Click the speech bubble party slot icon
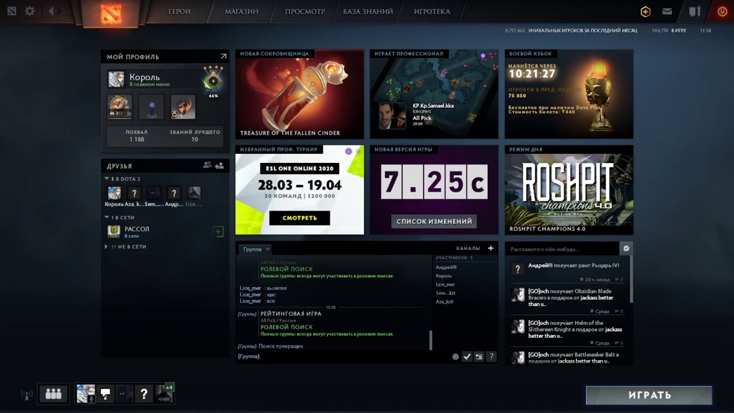This screenshot has height=413, width=734. pos(106,393)
